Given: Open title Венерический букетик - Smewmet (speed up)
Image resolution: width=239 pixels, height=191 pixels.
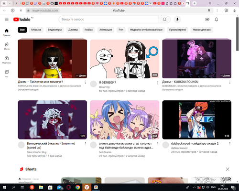Looking at the screenshot, I should (x=51, y=146).
